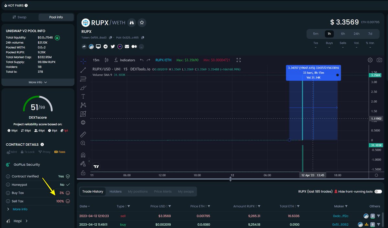This screenshot has width=388, height=228.
Task: Open the RUPX Twitter link icon
Action: pos(113,47)
